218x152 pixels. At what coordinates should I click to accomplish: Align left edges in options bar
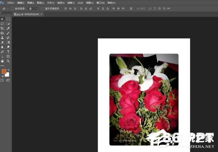pyautogui.click(x=81, y=9)
